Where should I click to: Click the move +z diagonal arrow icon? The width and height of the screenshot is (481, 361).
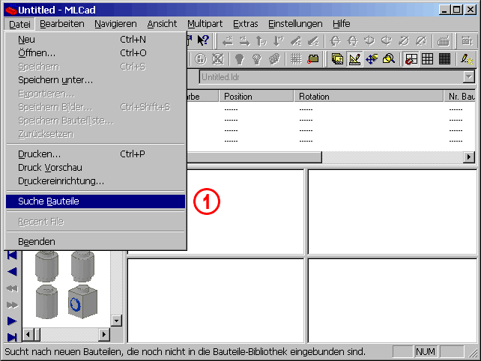point(295,40)
